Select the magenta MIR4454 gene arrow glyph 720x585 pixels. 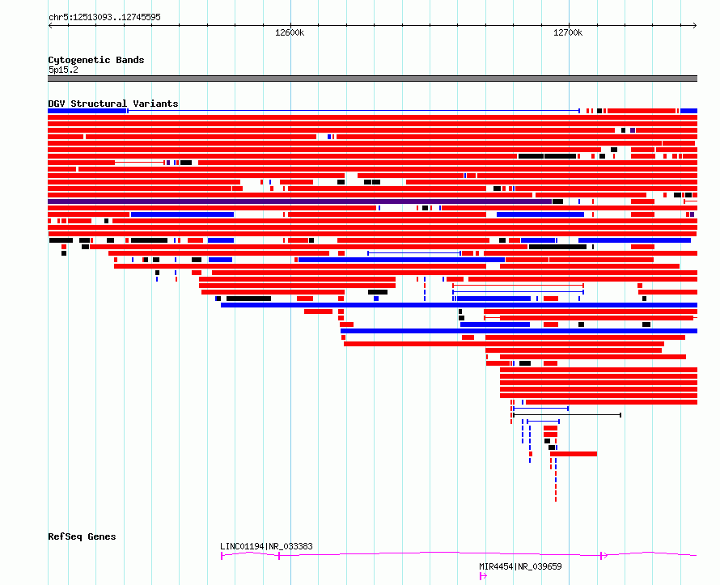[x=483, y=576]
